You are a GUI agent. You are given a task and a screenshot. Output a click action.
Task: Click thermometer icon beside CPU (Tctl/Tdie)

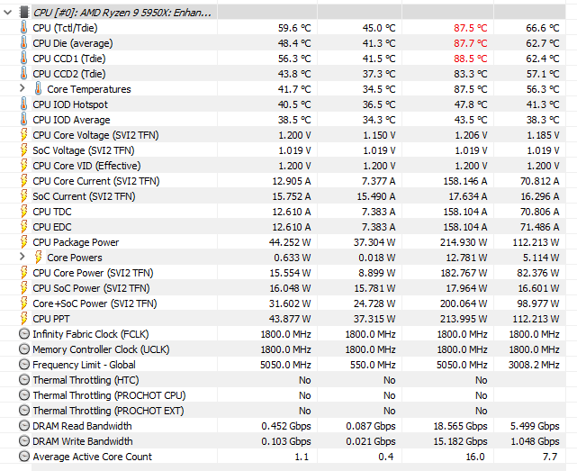(x=24, y=28)
